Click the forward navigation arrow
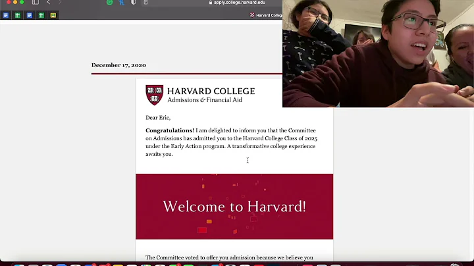474x266 pixels. tap(60, 3)
